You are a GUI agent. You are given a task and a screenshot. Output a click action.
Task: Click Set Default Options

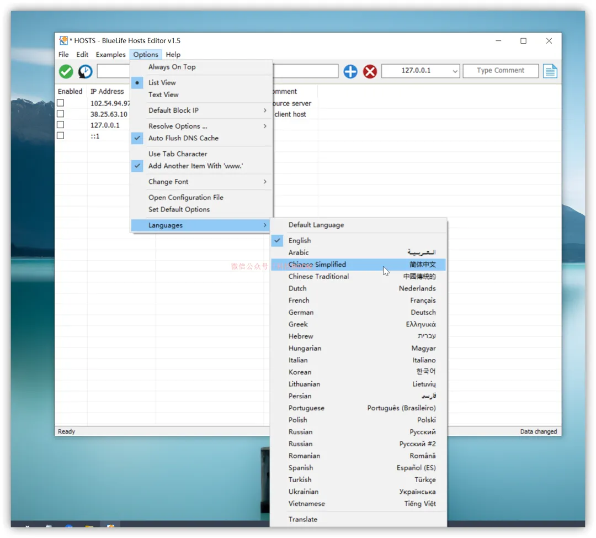pos(201,209)
